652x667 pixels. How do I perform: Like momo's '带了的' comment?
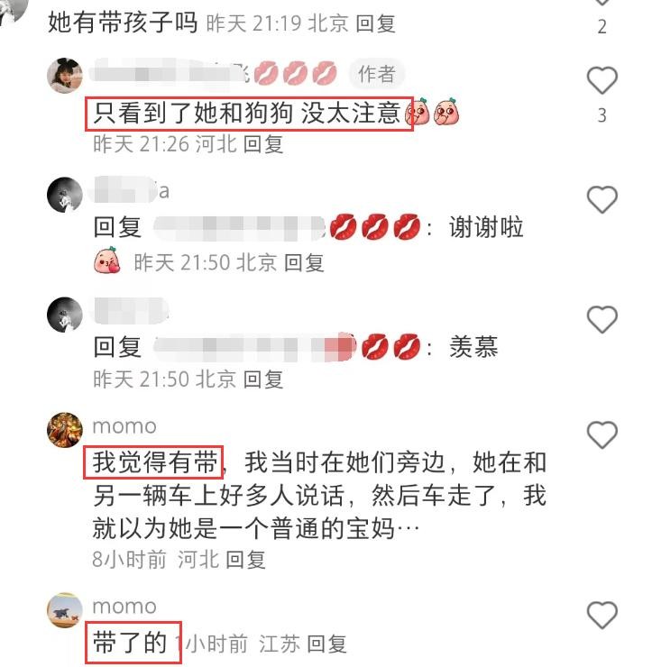pos(601,615)
